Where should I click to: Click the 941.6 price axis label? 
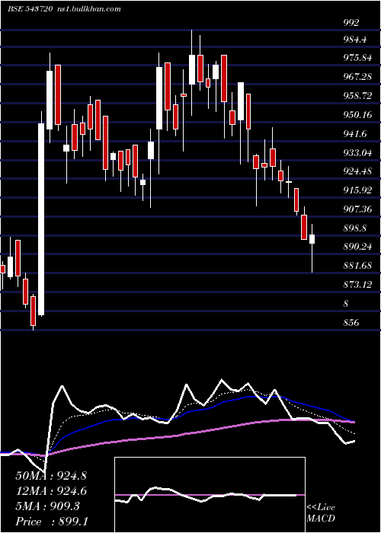pos(355,134)
